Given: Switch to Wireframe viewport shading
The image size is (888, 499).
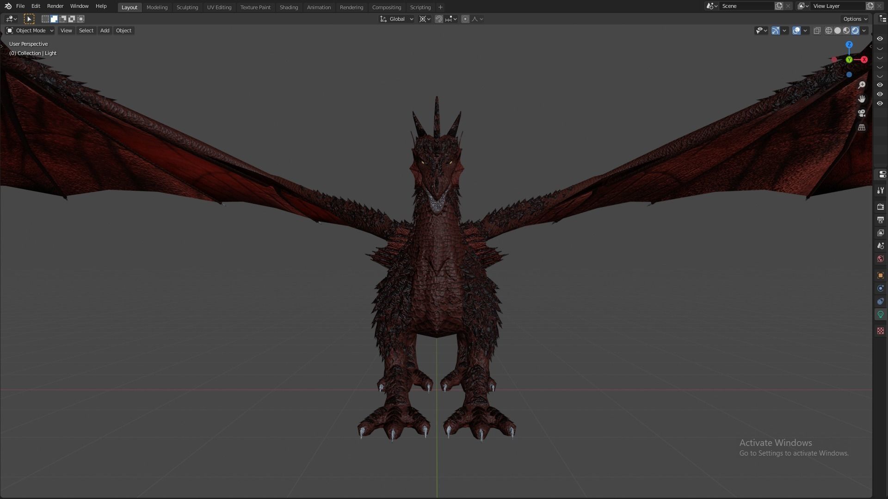Looking at the screenshot, I should (x=829, y=30).
